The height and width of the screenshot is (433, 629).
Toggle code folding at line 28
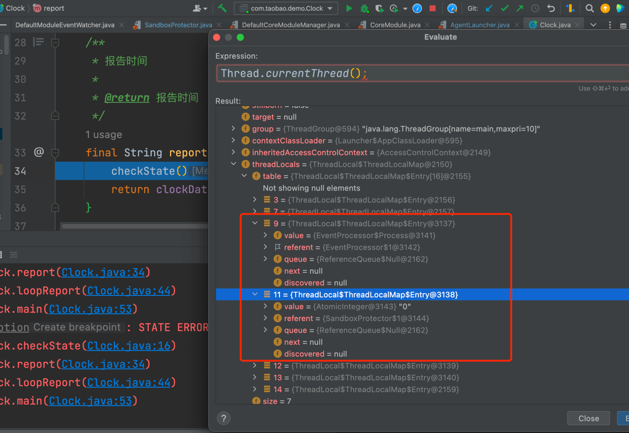[x=55, y=43]
